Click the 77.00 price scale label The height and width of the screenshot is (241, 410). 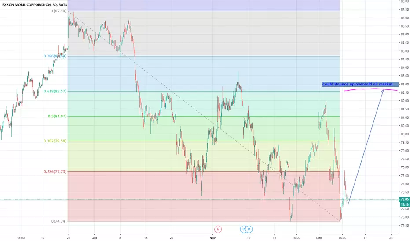[405, 184]
